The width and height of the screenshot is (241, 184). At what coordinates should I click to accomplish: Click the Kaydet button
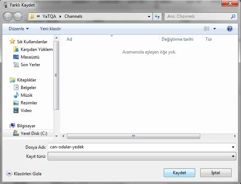(179, 173)
